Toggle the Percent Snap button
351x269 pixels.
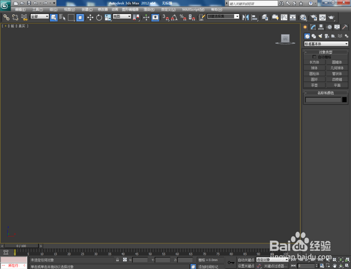[x=183, y=18]
